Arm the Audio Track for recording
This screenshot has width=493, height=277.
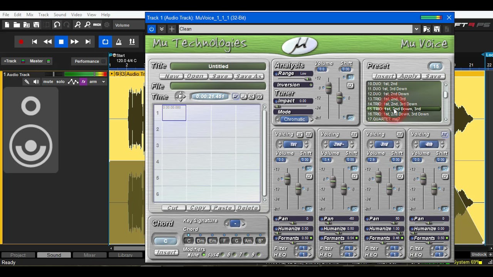tap(93, 82)
